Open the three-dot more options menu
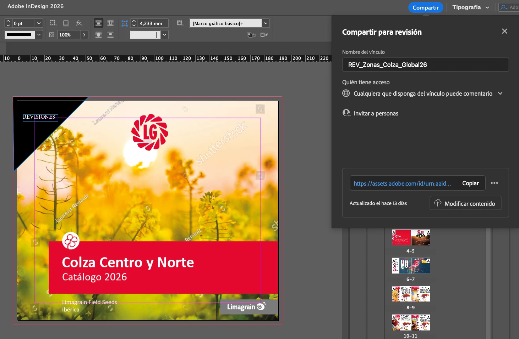519x339 pixels. click(x=495, y=183)
